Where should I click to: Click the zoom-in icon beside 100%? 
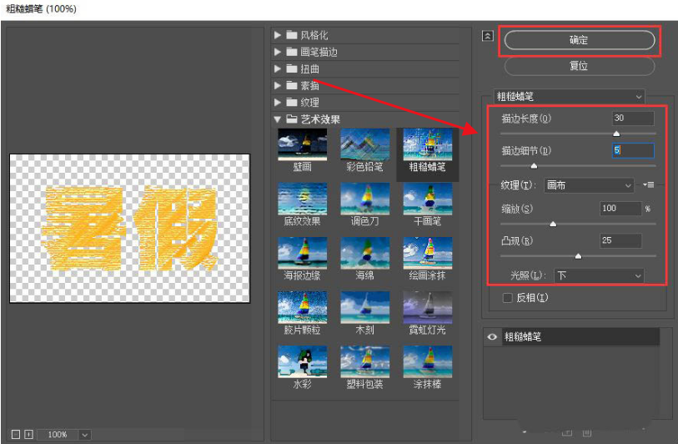(x=28, y=434)
